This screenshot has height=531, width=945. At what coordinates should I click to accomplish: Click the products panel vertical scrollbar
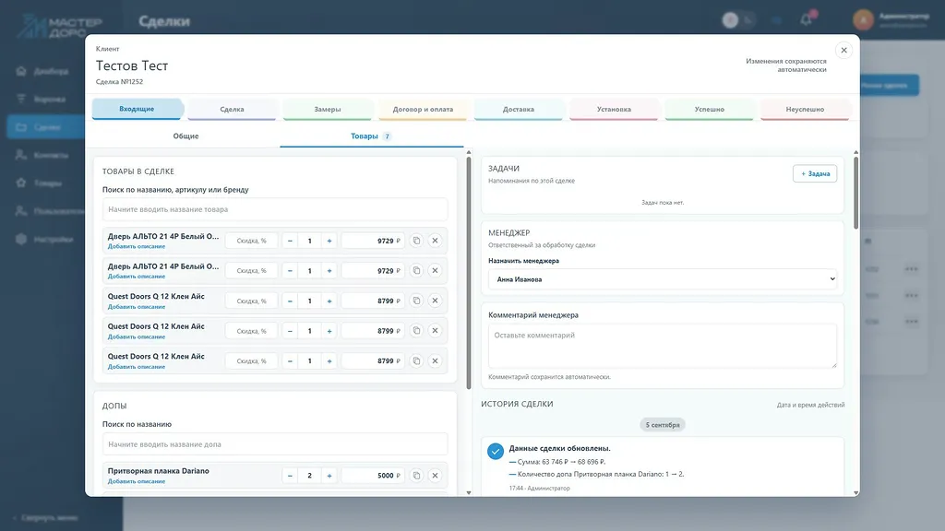[468, 273]
